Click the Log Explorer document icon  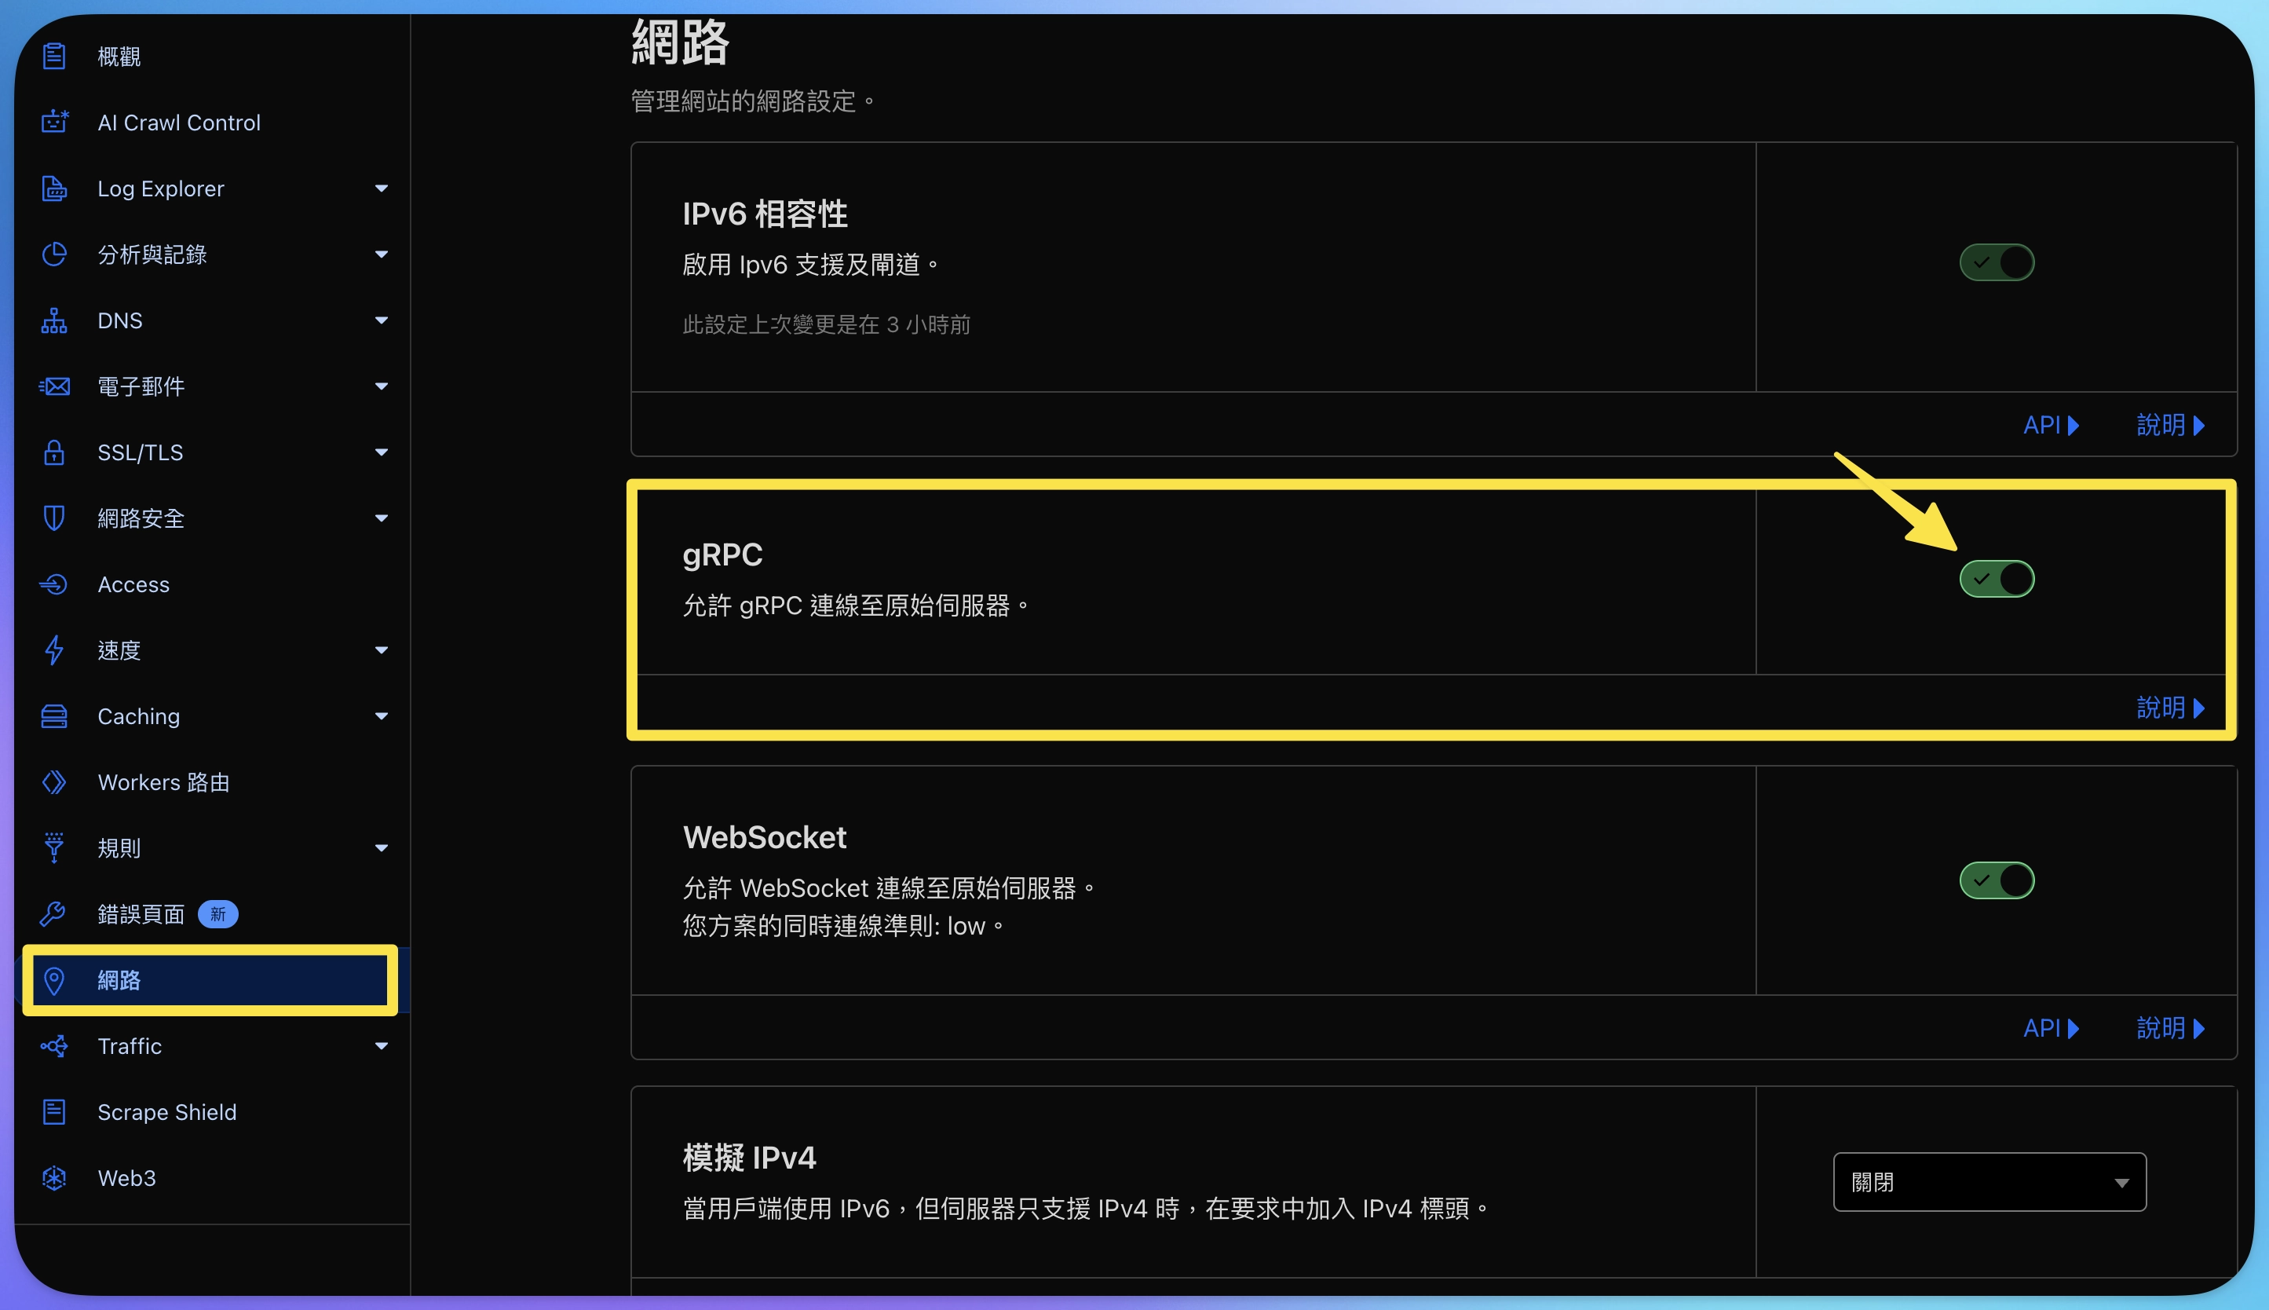pos(55,188)
